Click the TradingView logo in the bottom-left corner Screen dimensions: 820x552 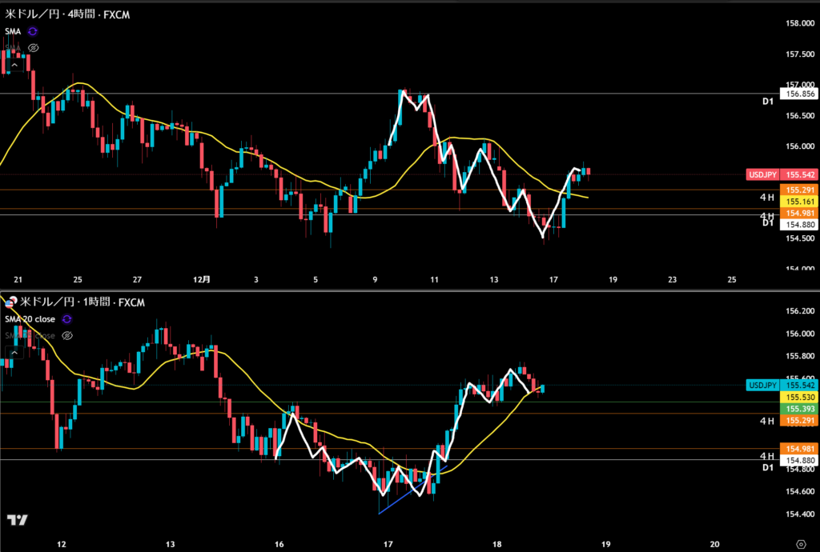pos(17,520)
